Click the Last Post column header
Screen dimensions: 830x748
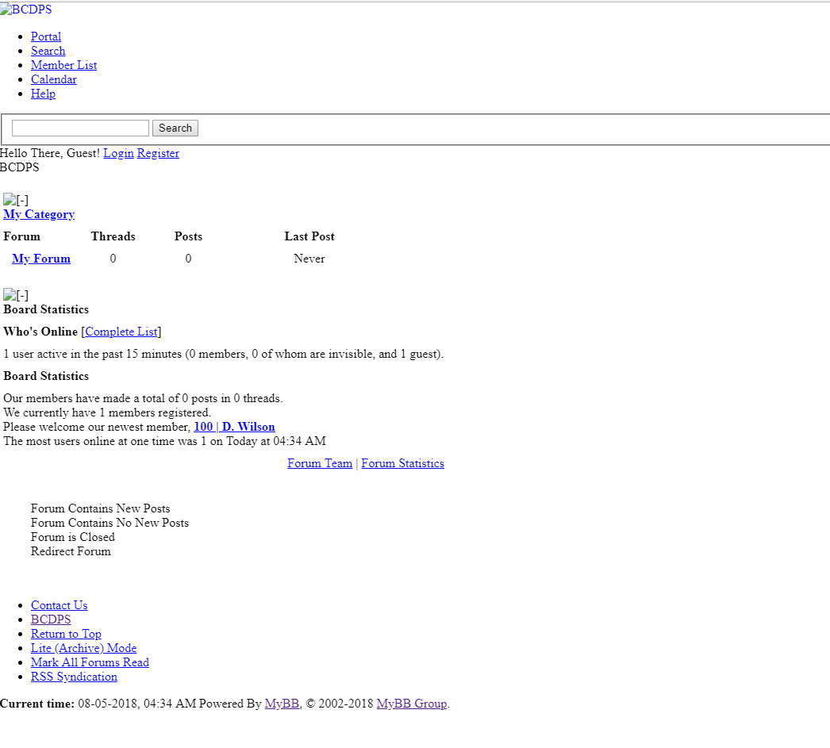(309, 236)
